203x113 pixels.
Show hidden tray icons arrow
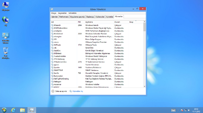click(178, 110)
